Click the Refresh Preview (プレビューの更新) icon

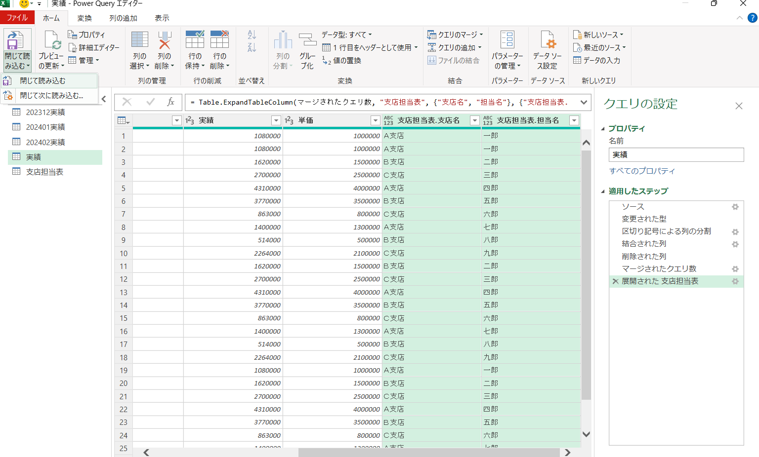tap(52, 40)
